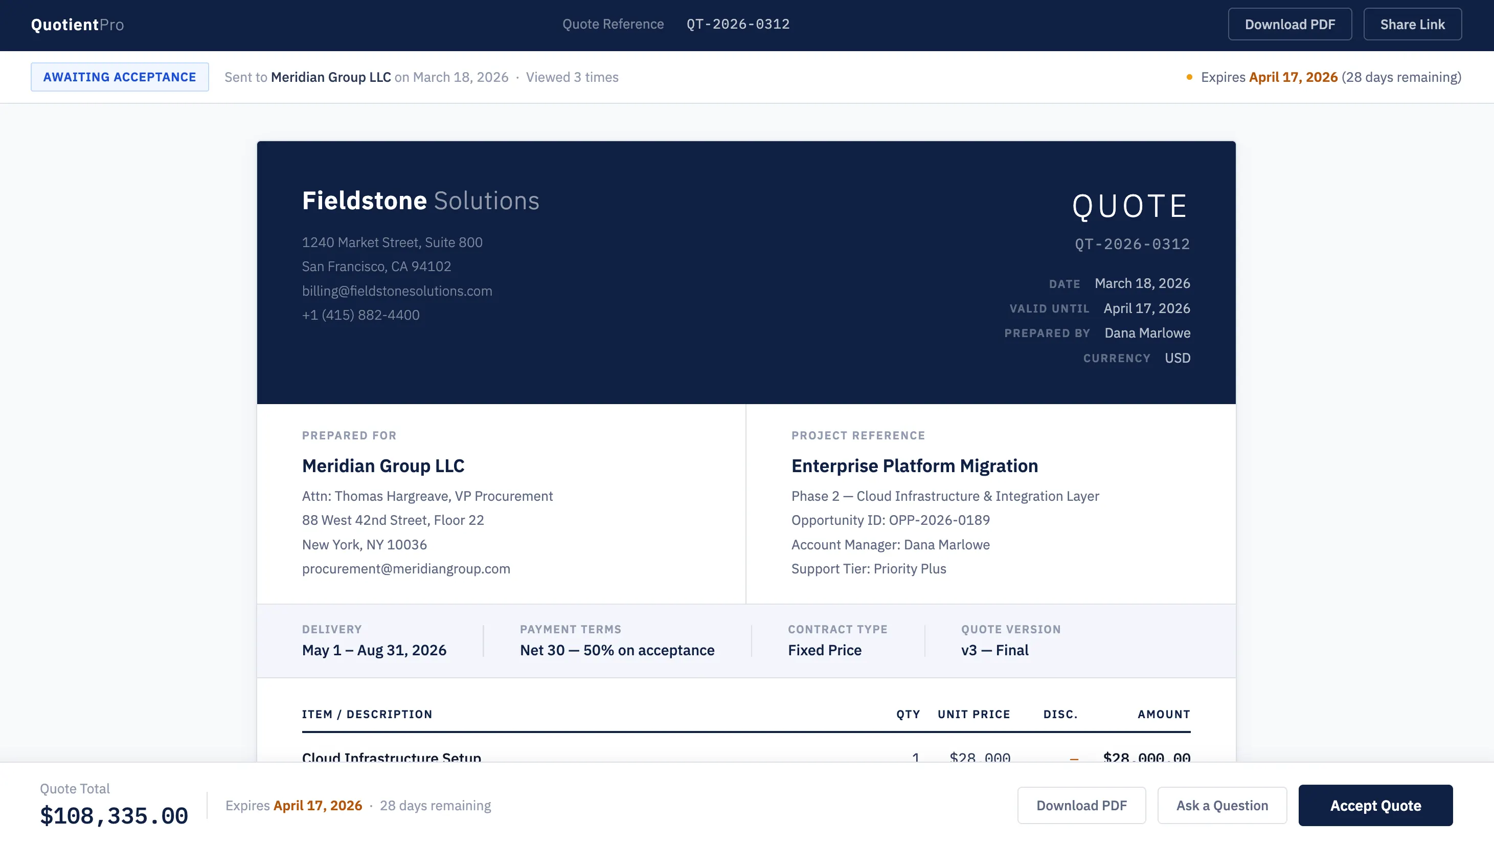Click the Awaiting Acceptance status badge

pos(120,77)
